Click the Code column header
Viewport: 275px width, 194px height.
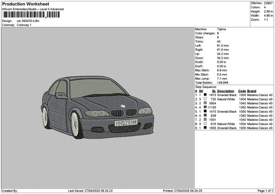coord(242,91)
